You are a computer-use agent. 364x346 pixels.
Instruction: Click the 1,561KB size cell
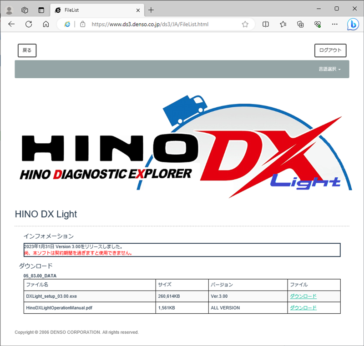click(182, 308)
